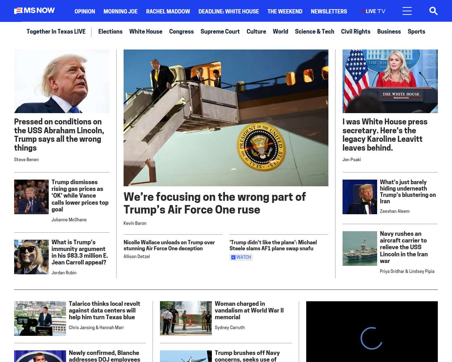
Task: View author Jen Psaki
Action: (x=352, y=160)
